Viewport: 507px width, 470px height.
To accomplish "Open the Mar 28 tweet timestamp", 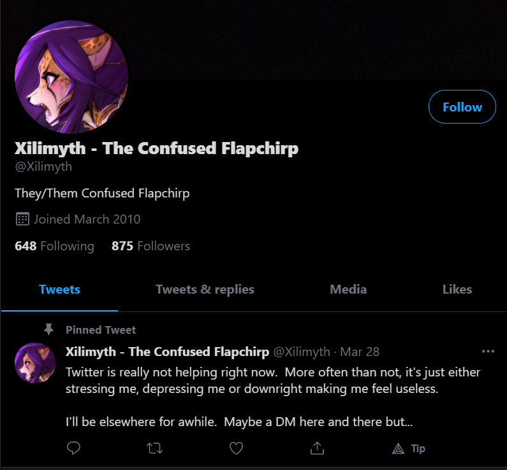I will 360,352.
